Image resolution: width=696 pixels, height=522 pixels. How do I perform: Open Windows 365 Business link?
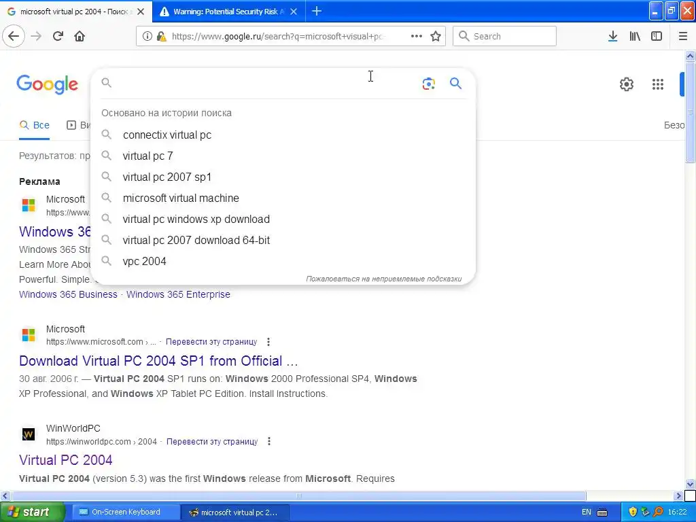[x=68, y=294]
